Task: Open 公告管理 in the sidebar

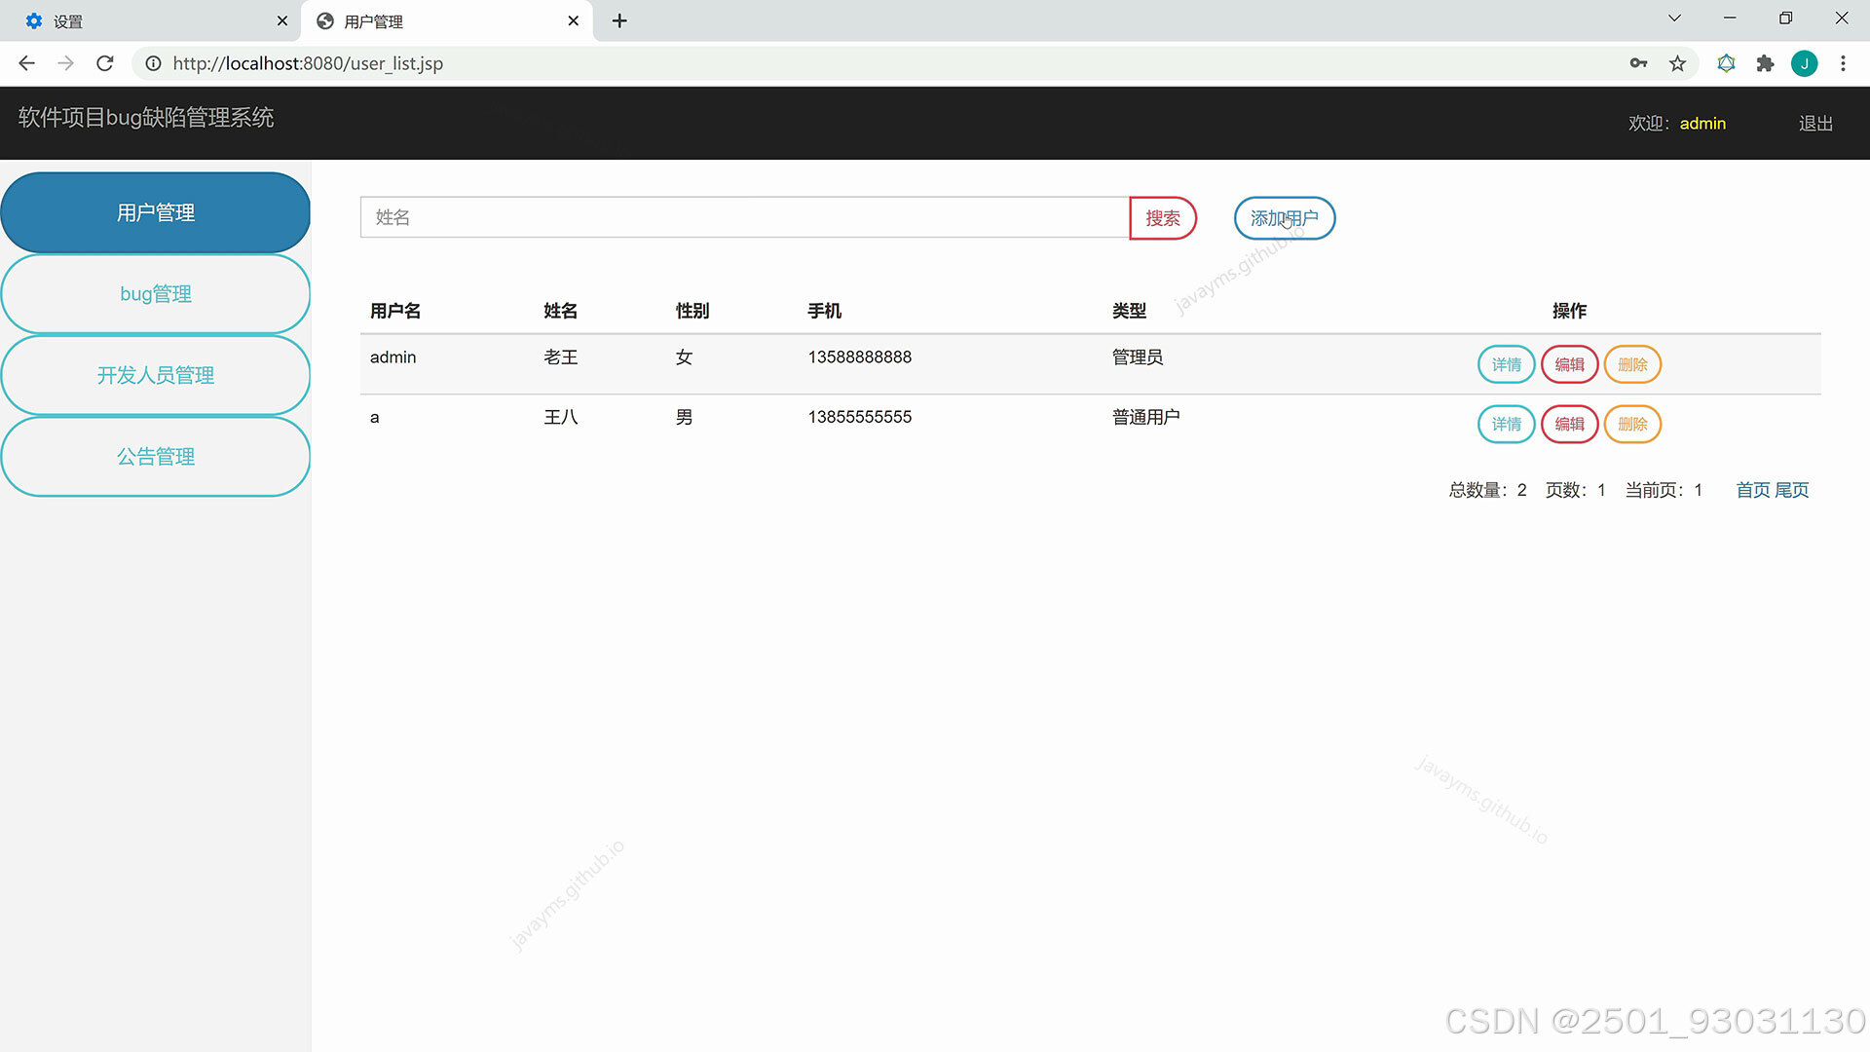Action: [x=156, y=457]
